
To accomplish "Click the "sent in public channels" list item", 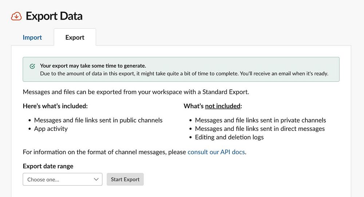I will tap(98, 120).
